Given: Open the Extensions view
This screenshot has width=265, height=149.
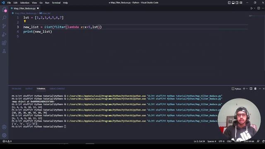Looking at the screenshot, I should pyautogui.click(x=4, y=43).
